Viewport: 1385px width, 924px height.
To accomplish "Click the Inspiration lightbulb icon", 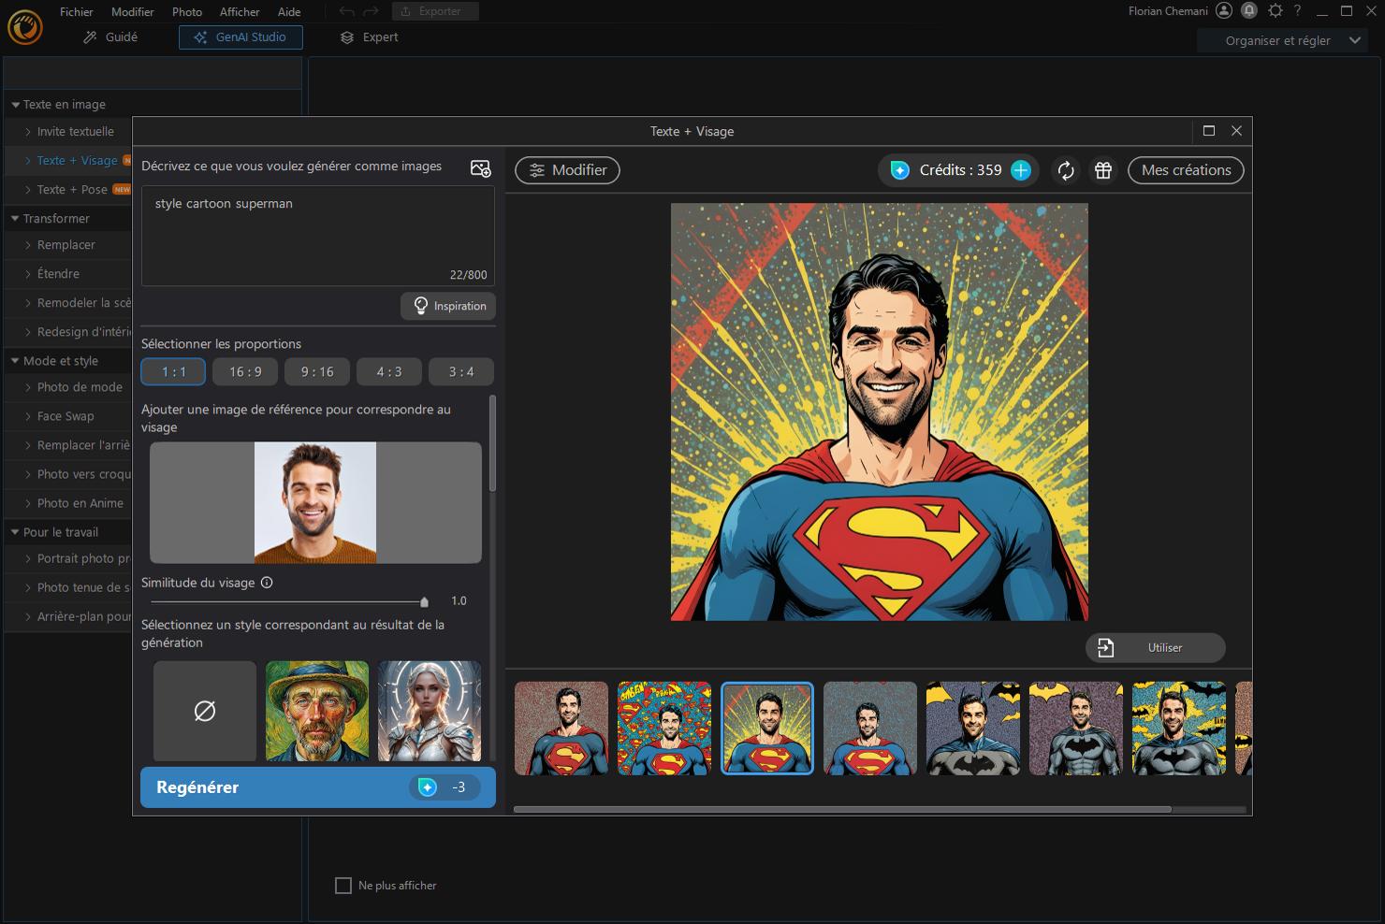I will (448, 306).
